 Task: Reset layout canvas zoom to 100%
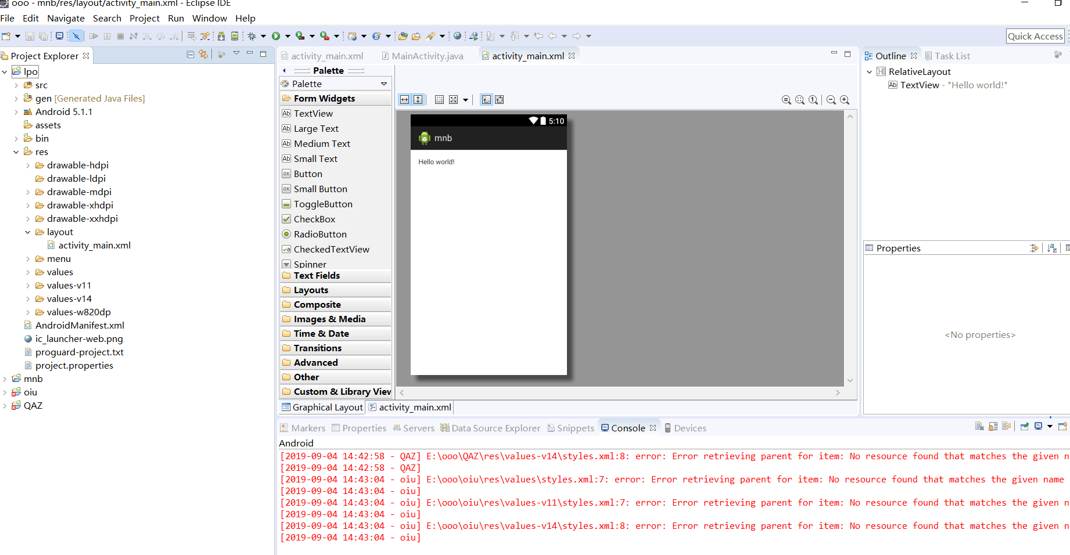(813, 100)
